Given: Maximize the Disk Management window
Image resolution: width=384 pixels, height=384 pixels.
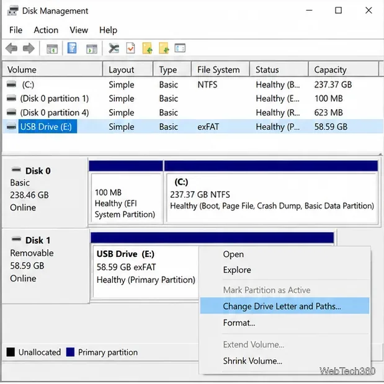Looking at the screenshot, I should click(339, 11).
